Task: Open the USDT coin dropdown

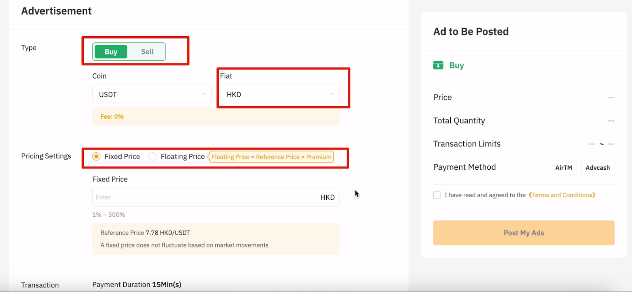Action: click(x=152, y=94)
